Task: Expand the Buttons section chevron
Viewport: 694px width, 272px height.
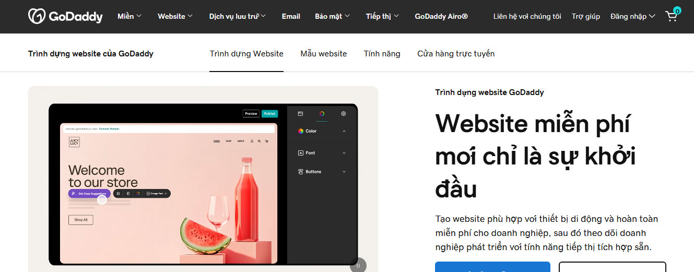Action: [x=344, y=172]
